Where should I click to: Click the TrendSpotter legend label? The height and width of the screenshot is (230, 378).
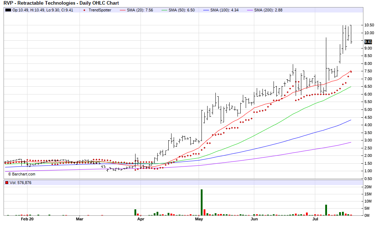[x=100, y=10]
